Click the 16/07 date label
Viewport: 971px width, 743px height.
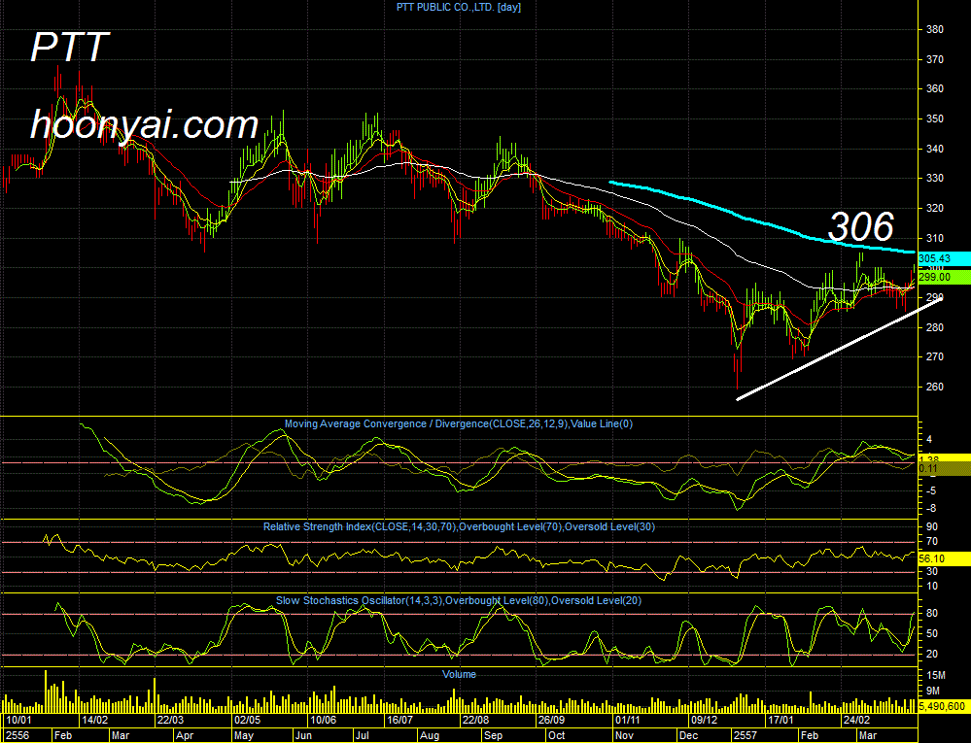pyautogui.click(x=399, y=720)
